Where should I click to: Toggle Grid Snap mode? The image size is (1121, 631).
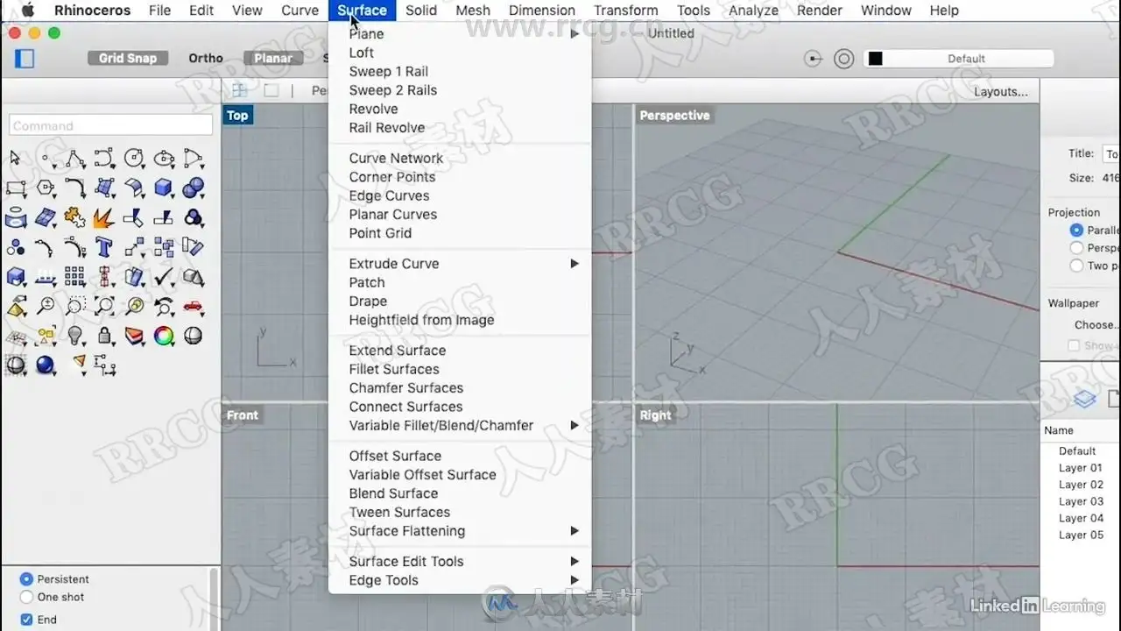[127, 58]
